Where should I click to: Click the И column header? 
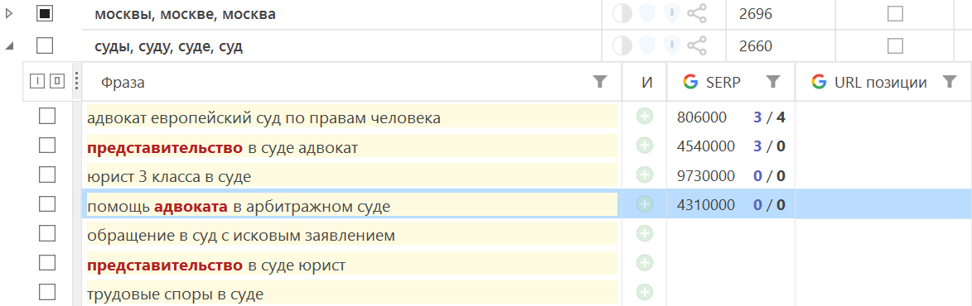click(647, 82)
